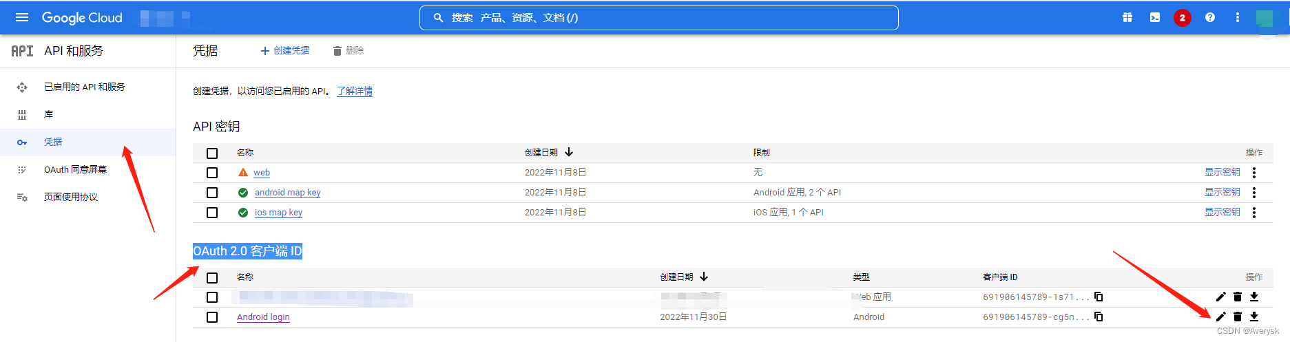Copy client ID of Android login row
Image resolution: width=1290 pixels, height=342 pixels.
[x=1099, y=317]
